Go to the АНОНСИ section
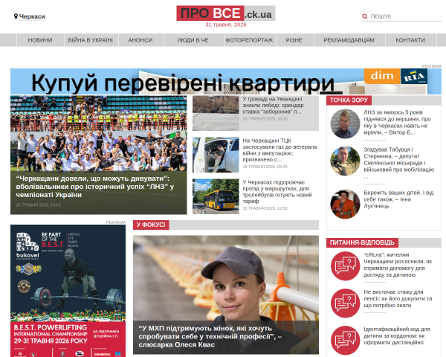The width and height of the screenshot is (446, 357). [140, 40]
